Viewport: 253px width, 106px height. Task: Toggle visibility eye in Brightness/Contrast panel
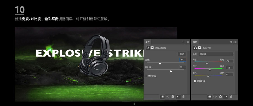click(x=178, y=96)
